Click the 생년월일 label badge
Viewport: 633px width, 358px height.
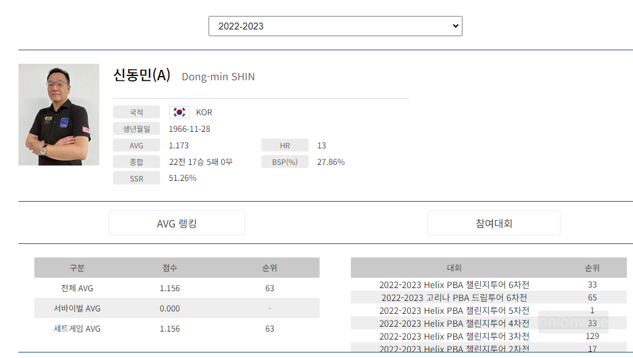pos(136,128)
